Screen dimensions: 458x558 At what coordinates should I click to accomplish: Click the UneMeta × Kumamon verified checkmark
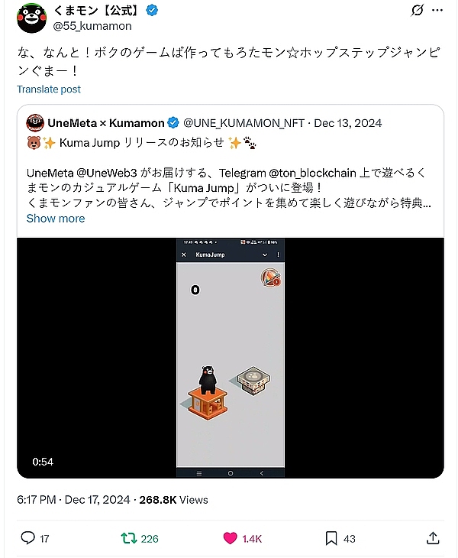(x=173, y=123)
